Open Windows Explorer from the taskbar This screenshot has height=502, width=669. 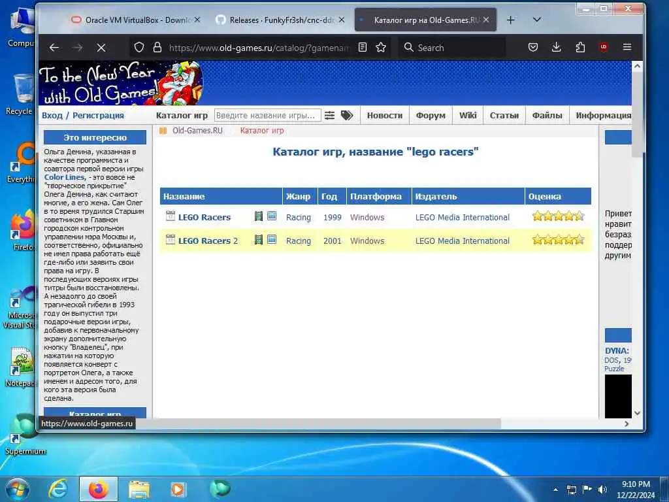(x=139, y=489)
